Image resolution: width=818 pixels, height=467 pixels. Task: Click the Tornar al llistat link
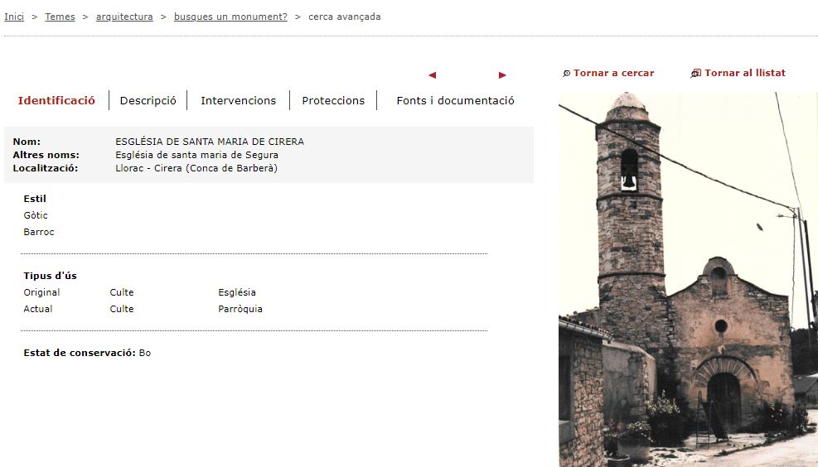(744, 74)
